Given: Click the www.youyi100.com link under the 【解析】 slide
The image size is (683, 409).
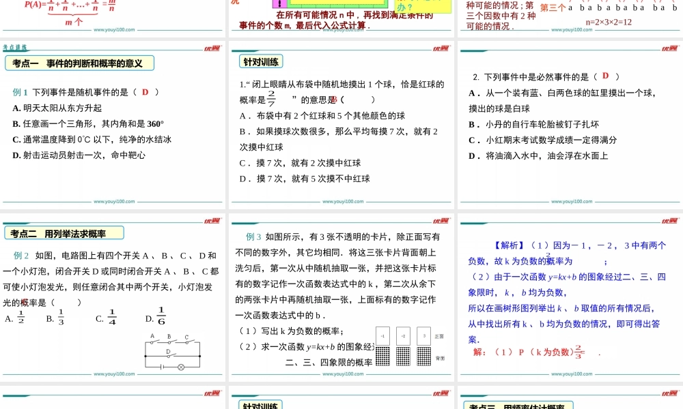Looking at the screenshot, I should (572, 374).
